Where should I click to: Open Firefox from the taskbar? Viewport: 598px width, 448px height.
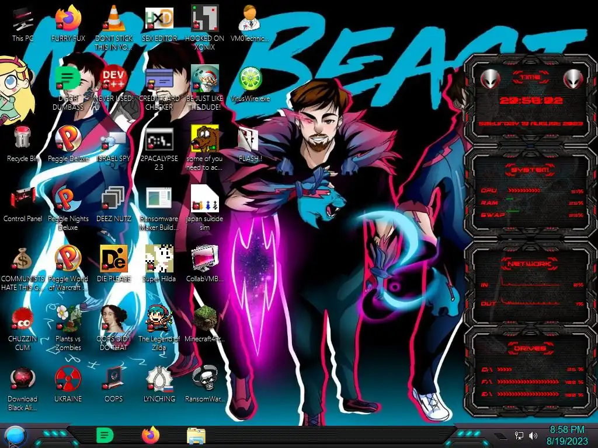point(151,435)
